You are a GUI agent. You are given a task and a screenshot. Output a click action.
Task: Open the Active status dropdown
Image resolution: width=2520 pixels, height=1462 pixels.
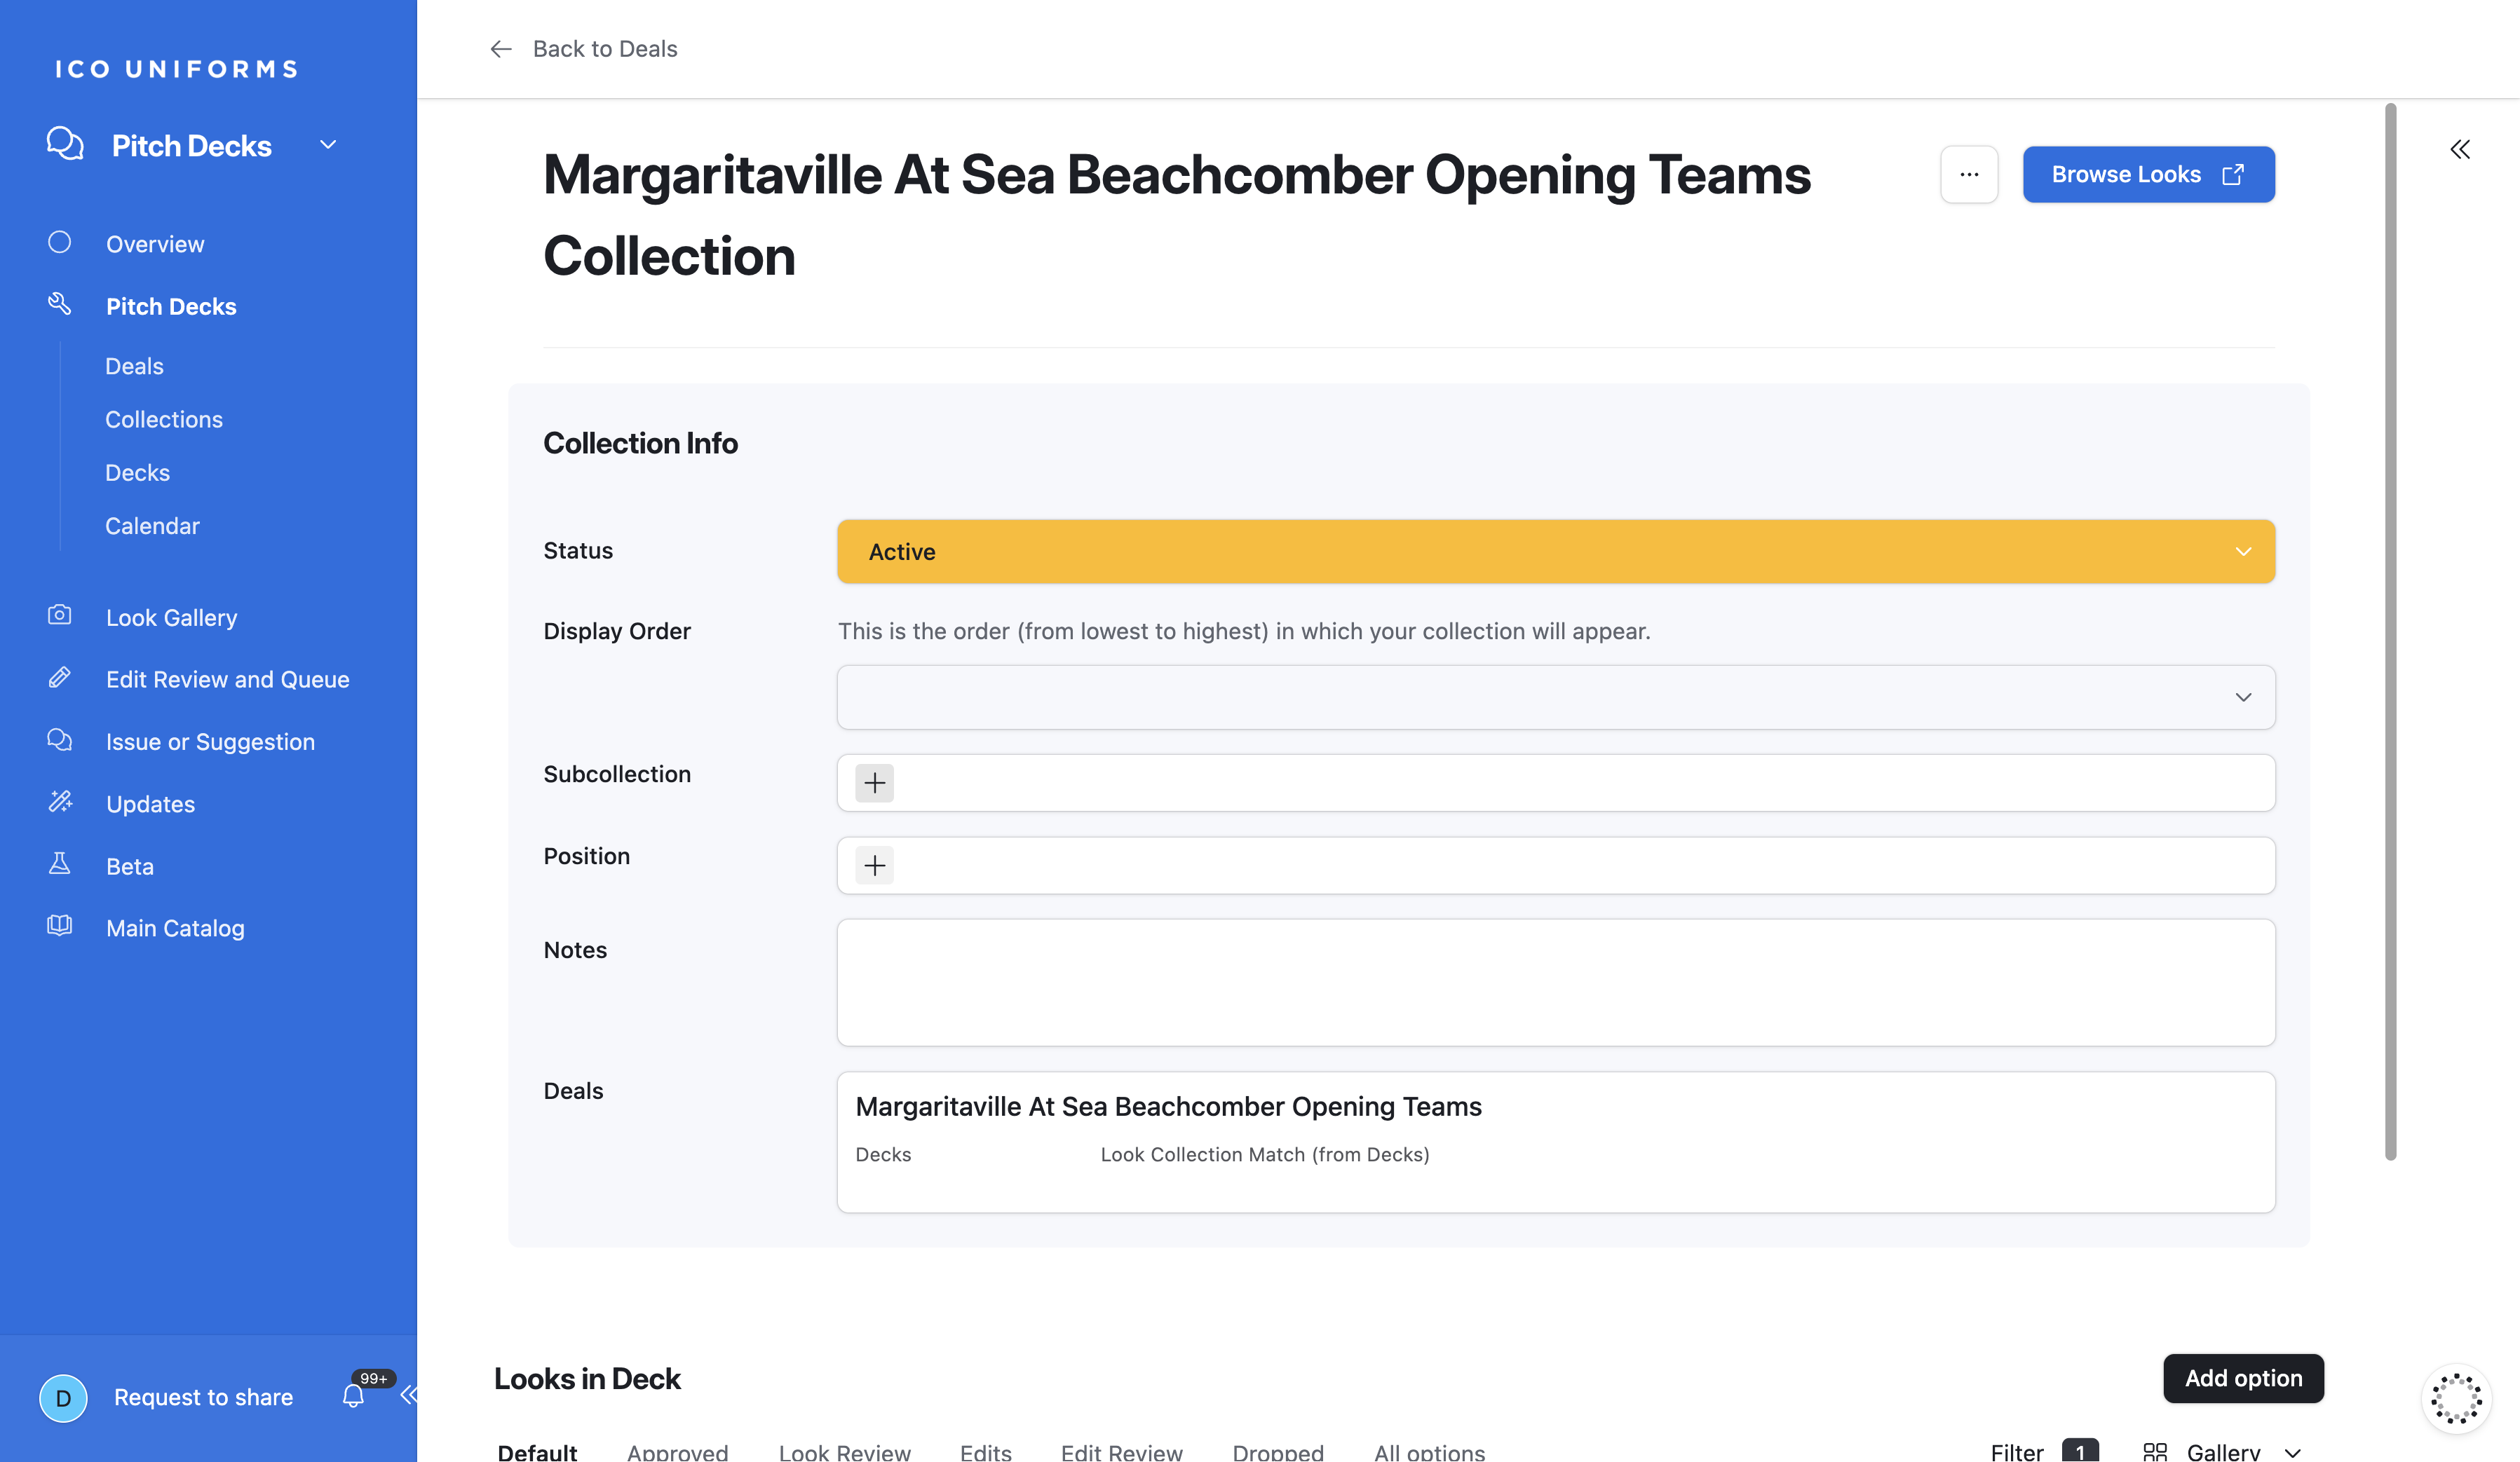(1555, 552)
